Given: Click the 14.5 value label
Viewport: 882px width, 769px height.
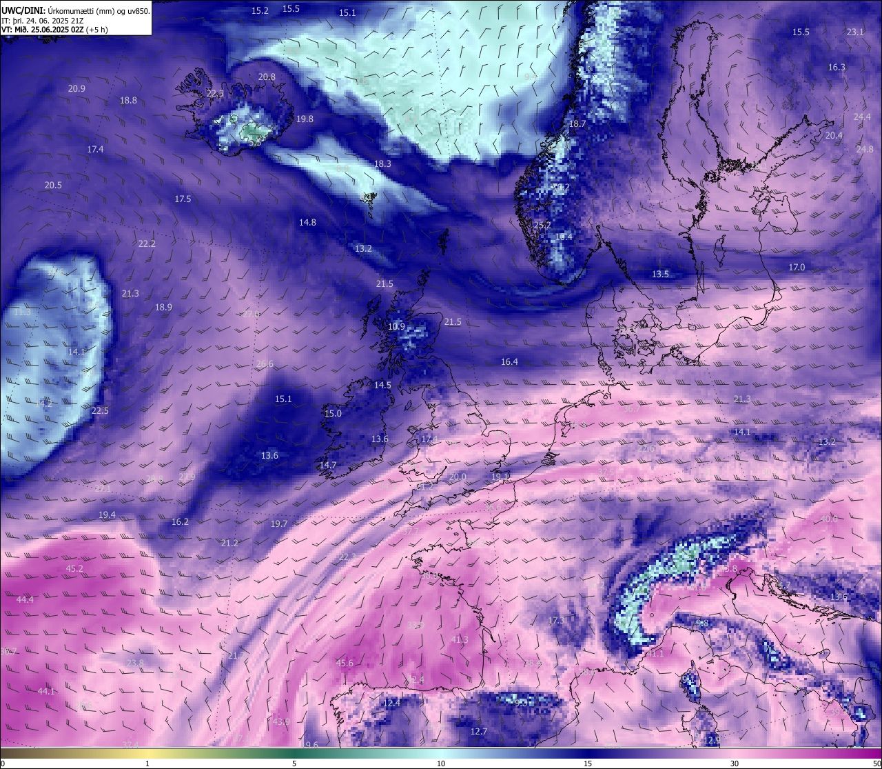Looking at the screenshot, I should click(x=382, y=386).
